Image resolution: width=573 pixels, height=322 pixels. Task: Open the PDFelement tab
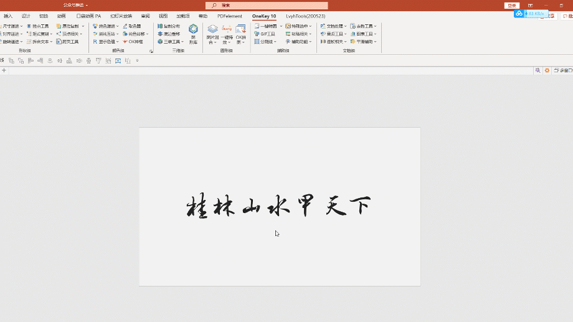click(229, 16)
